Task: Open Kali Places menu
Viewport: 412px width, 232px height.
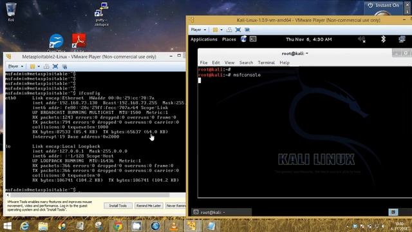Action: click(229, 39)
